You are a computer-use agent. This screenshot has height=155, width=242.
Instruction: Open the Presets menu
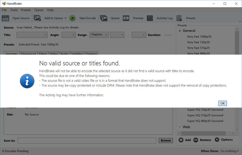coord(26,10)
